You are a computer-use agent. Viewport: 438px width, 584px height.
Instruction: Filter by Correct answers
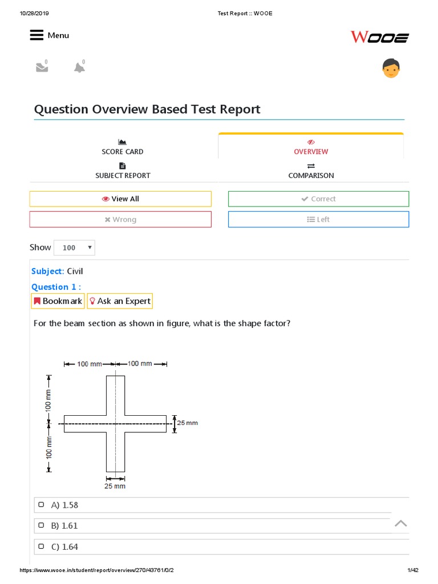[318, 199]
